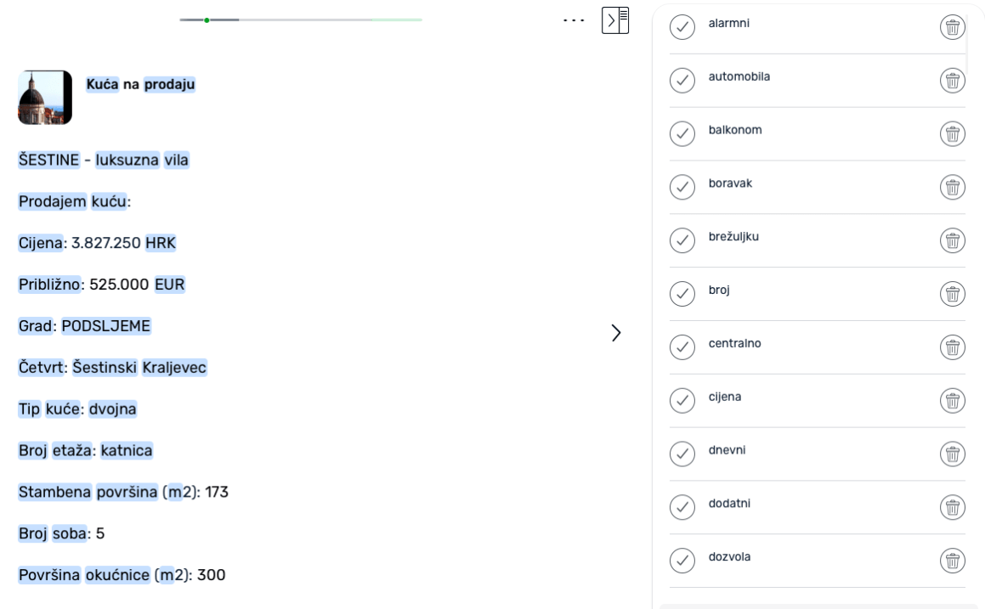985x609 pixels.
Task: Trash the word "brežuljku"
Action: (953, 240)
